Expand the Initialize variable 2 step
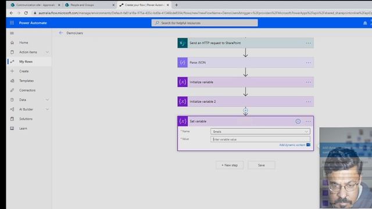 (245, 102)
